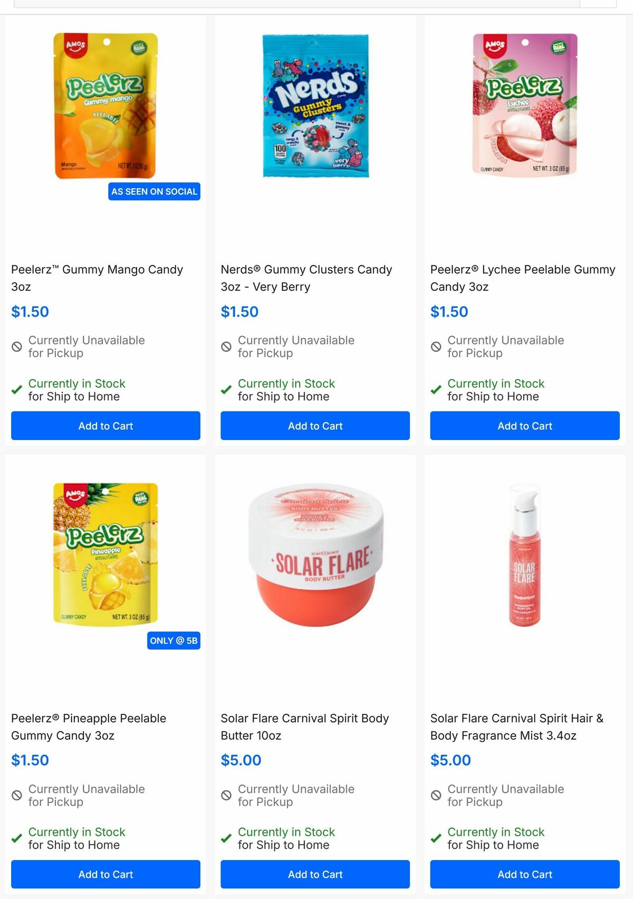
Task: Open the Nerds Gummy Clusters product title link
Action: (x=306, y=278)
